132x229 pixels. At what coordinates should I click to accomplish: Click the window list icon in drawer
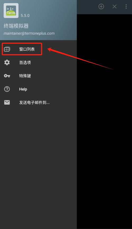coord(7,49)
